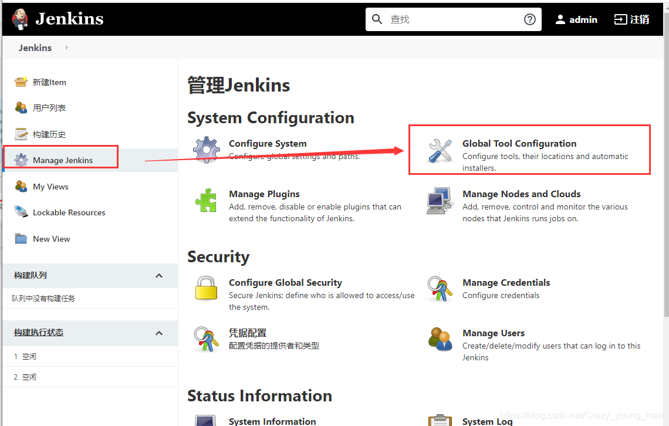Click the 用户列表 people icon
The height and width of the screenshot is (426, 669).
pos(21,107)
